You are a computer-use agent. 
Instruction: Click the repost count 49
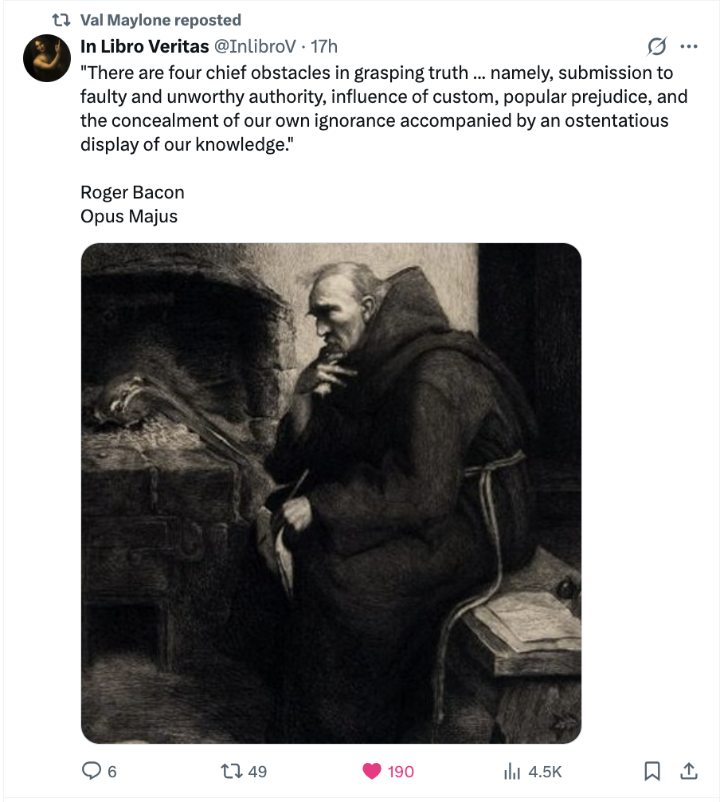click(257, 771)
